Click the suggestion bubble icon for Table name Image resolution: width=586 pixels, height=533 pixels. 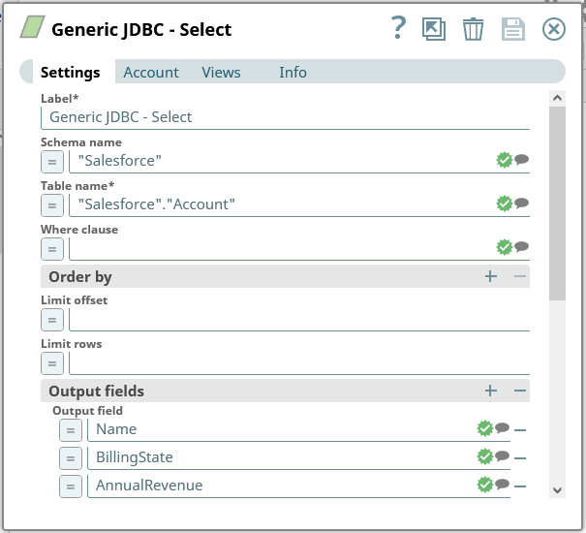522,204
